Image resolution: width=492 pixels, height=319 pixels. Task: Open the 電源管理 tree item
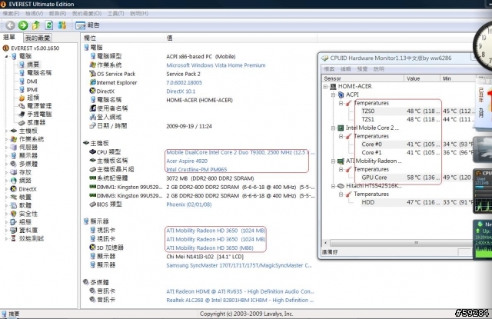[39, 106]
